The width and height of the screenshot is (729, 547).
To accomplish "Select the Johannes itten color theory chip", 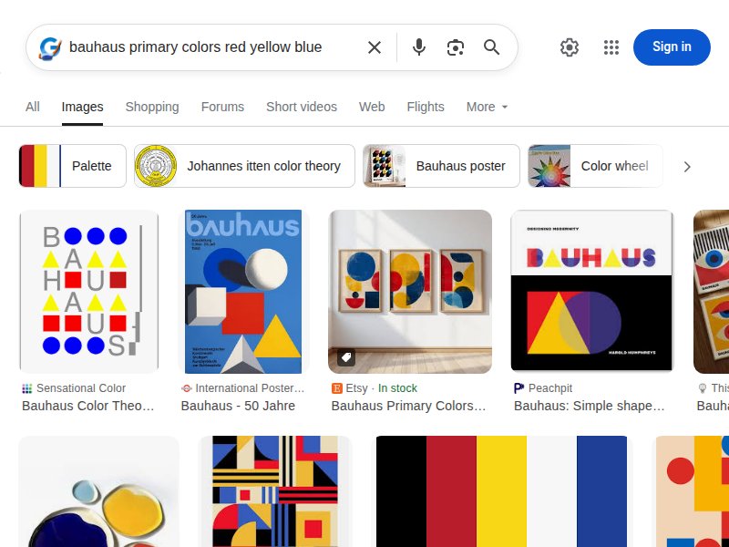I will click(243, 166).
